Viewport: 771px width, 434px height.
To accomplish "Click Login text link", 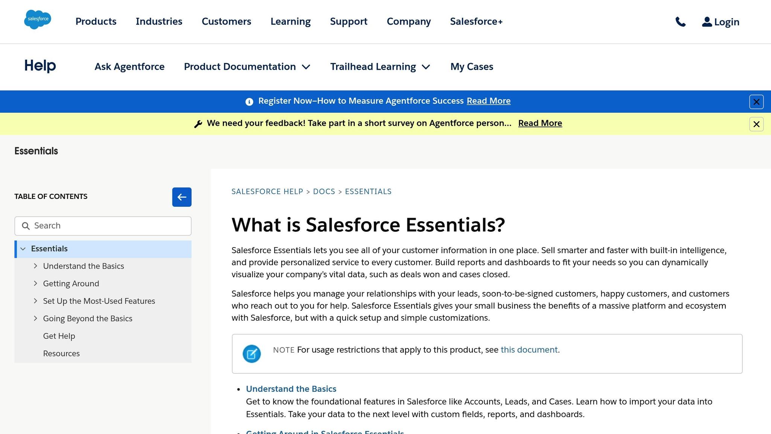I will 727,22.
